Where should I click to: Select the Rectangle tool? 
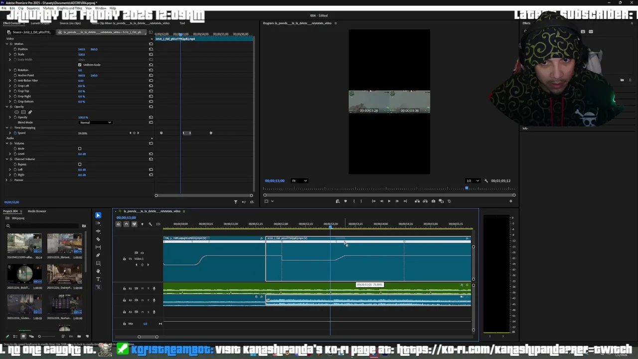(98, 263)
